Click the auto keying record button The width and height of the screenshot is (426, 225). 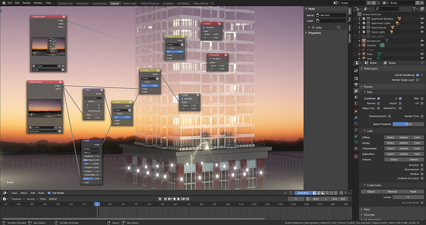pyautogui.click(x=160, y=199)
